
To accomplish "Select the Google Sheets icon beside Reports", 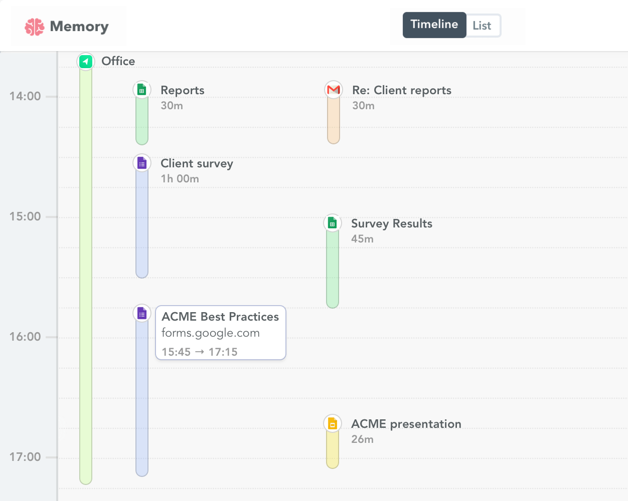I will pyautogui.click(x=141, y=89).
